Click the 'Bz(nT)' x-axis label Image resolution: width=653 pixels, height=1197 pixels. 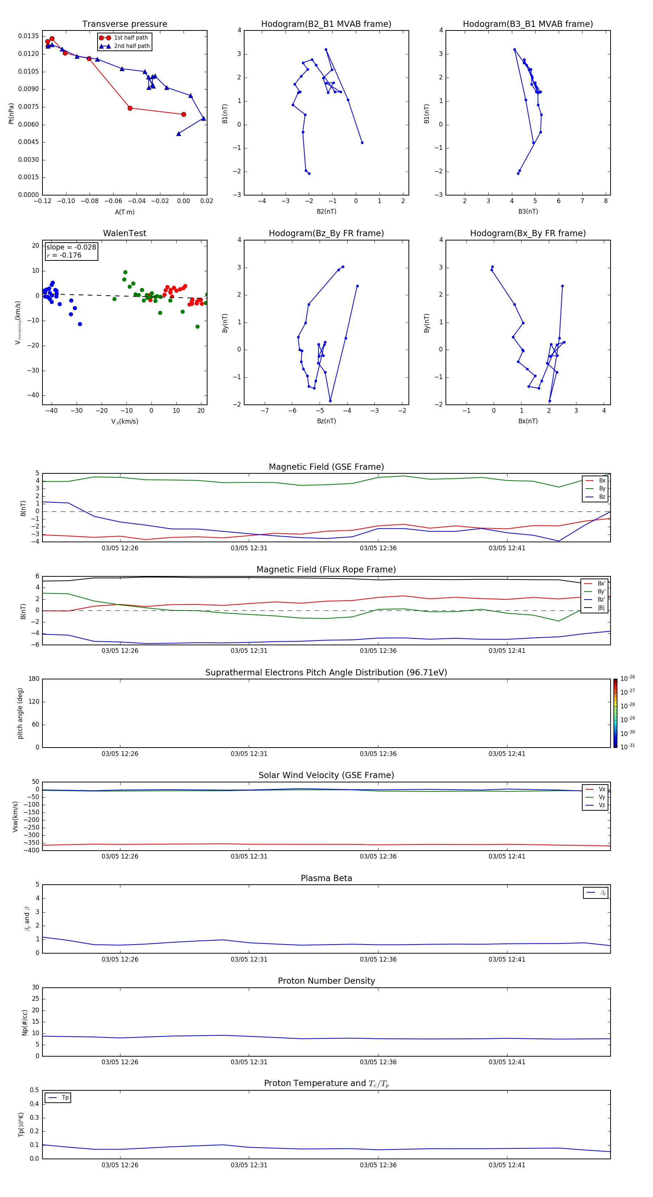(x=326, y=421)
